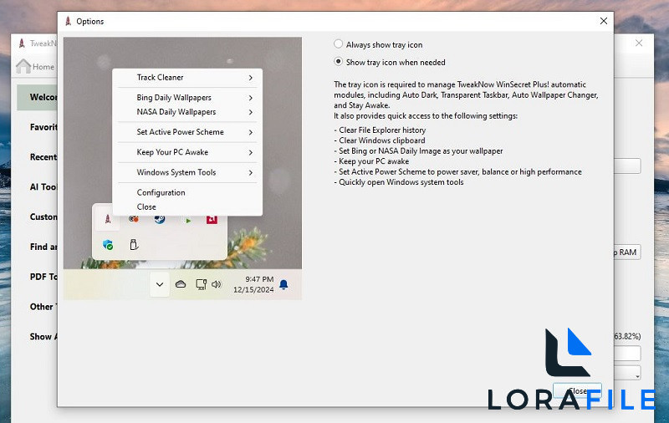Click the RAM button in the background window
Screen dimensions: 669x423
click(x=627, y=252)
